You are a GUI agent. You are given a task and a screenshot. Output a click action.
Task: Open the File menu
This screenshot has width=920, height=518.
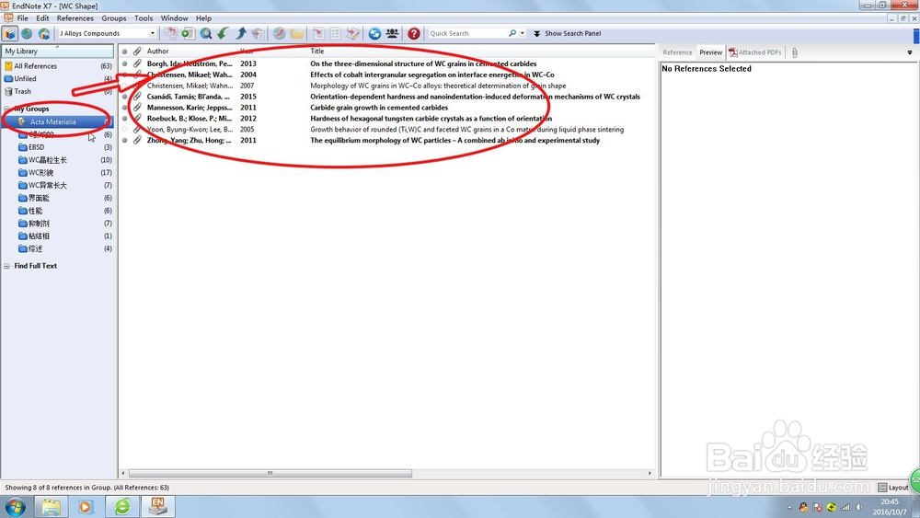point(22,18)
